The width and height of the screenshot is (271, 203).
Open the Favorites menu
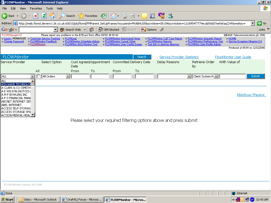click(36, 8)
